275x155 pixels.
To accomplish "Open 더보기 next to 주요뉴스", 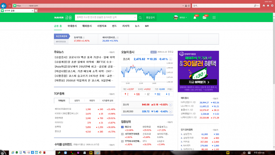I will pos(111,52).
